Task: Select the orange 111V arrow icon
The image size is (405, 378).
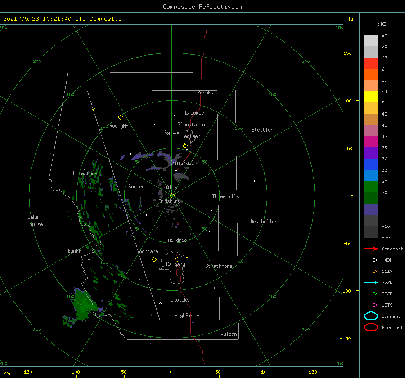Action: [371, 271]
